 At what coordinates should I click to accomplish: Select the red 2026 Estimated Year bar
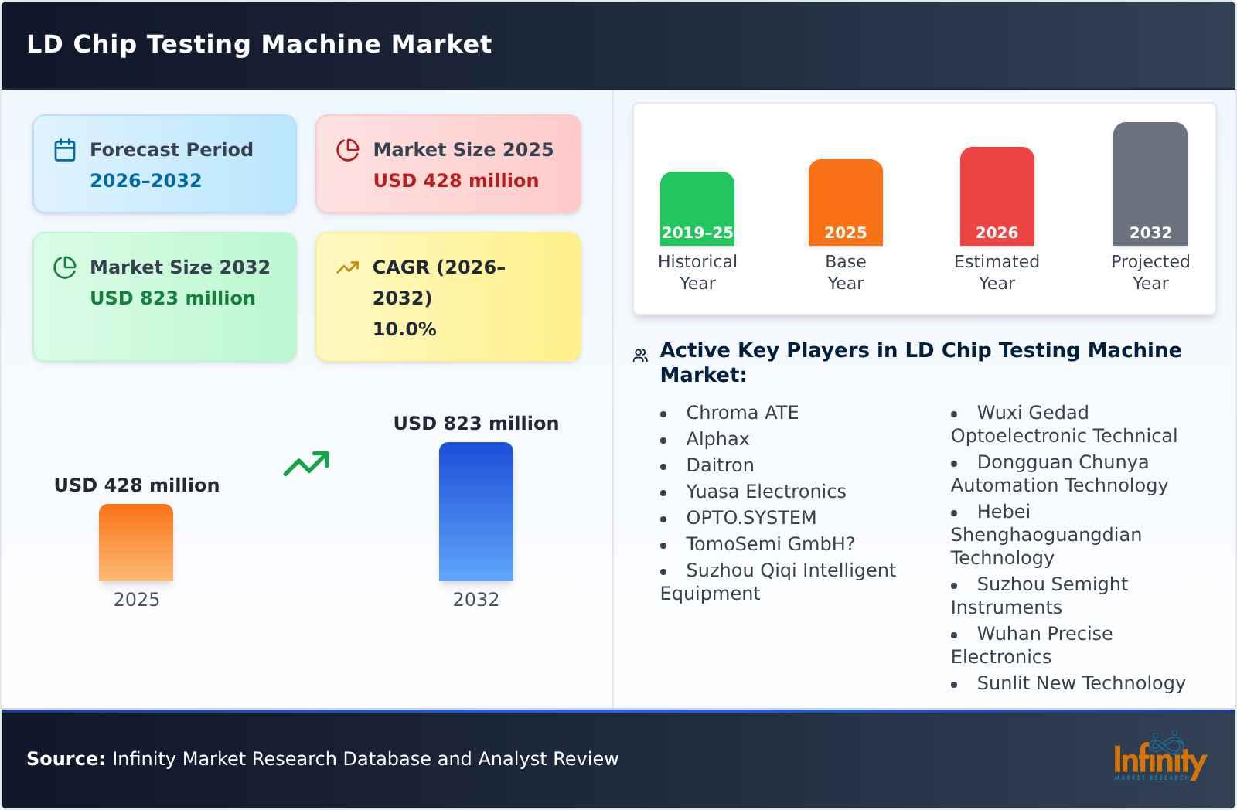(x=997, y=196)
